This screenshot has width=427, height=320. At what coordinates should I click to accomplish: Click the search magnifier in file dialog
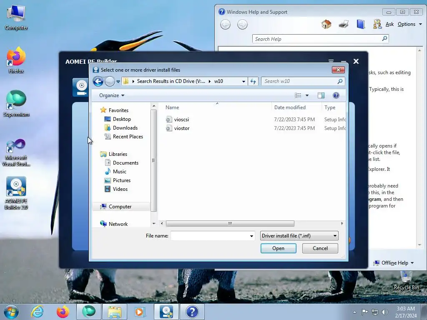340,81
